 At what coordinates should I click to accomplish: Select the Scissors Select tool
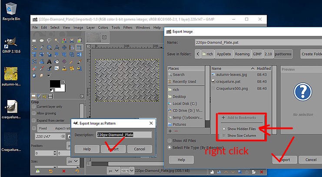72,40
